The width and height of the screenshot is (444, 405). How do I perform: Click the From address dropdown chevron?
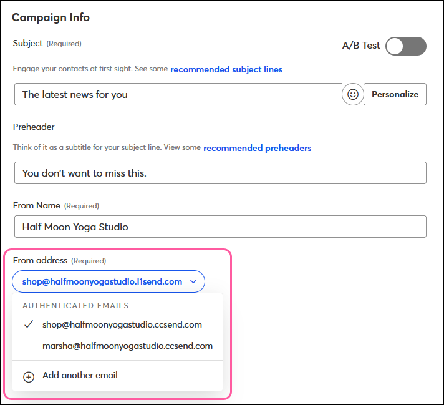click(193, 281)
